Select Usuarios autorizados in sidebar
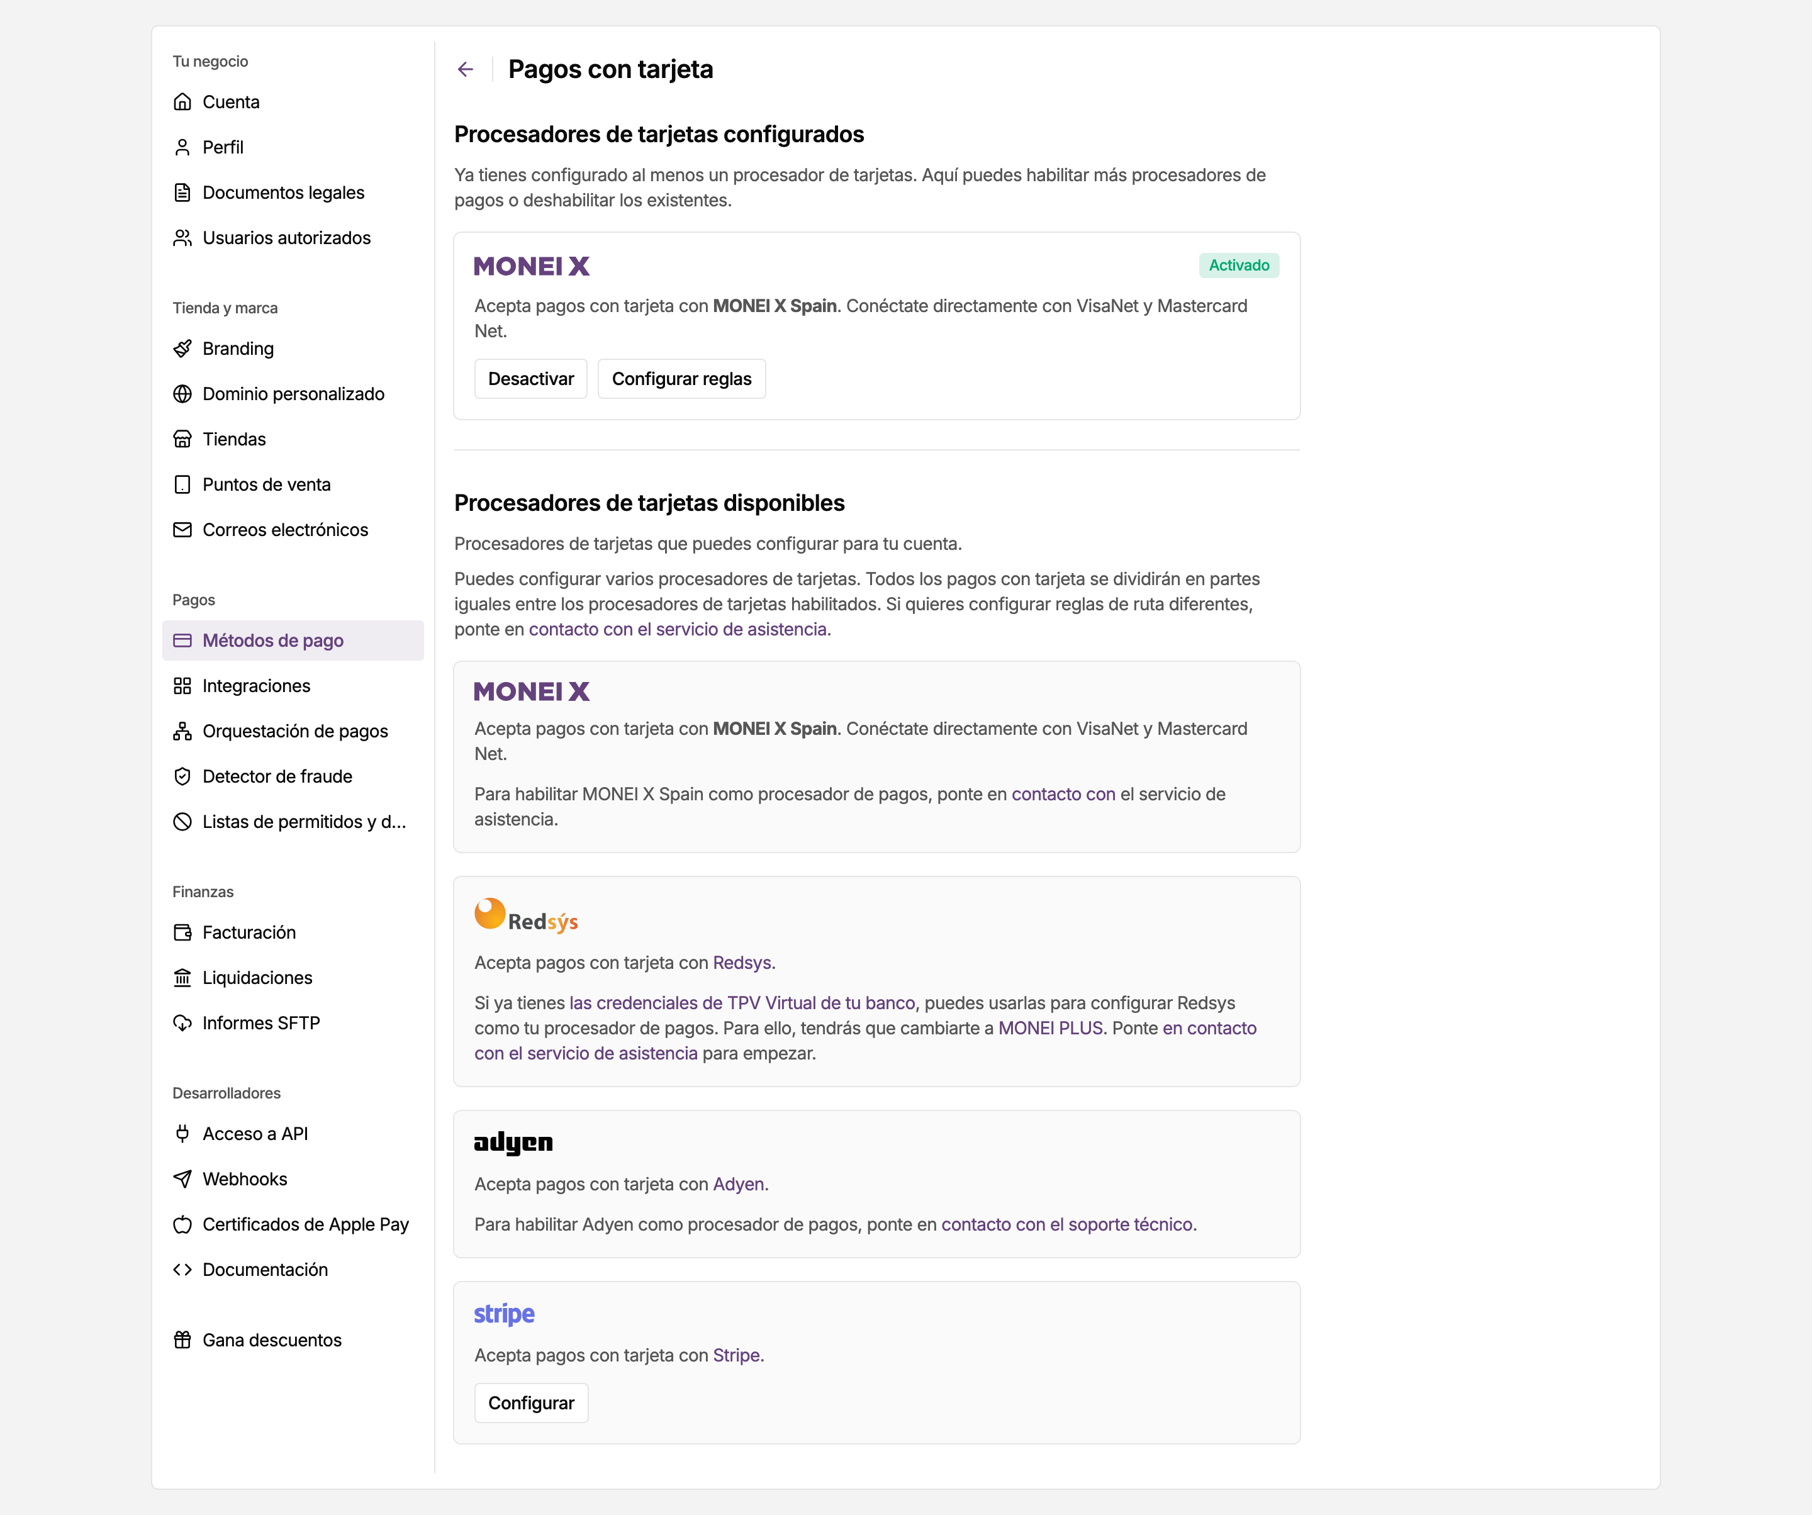Screen dimensions: 1812x1515 [x=293, y=238]
